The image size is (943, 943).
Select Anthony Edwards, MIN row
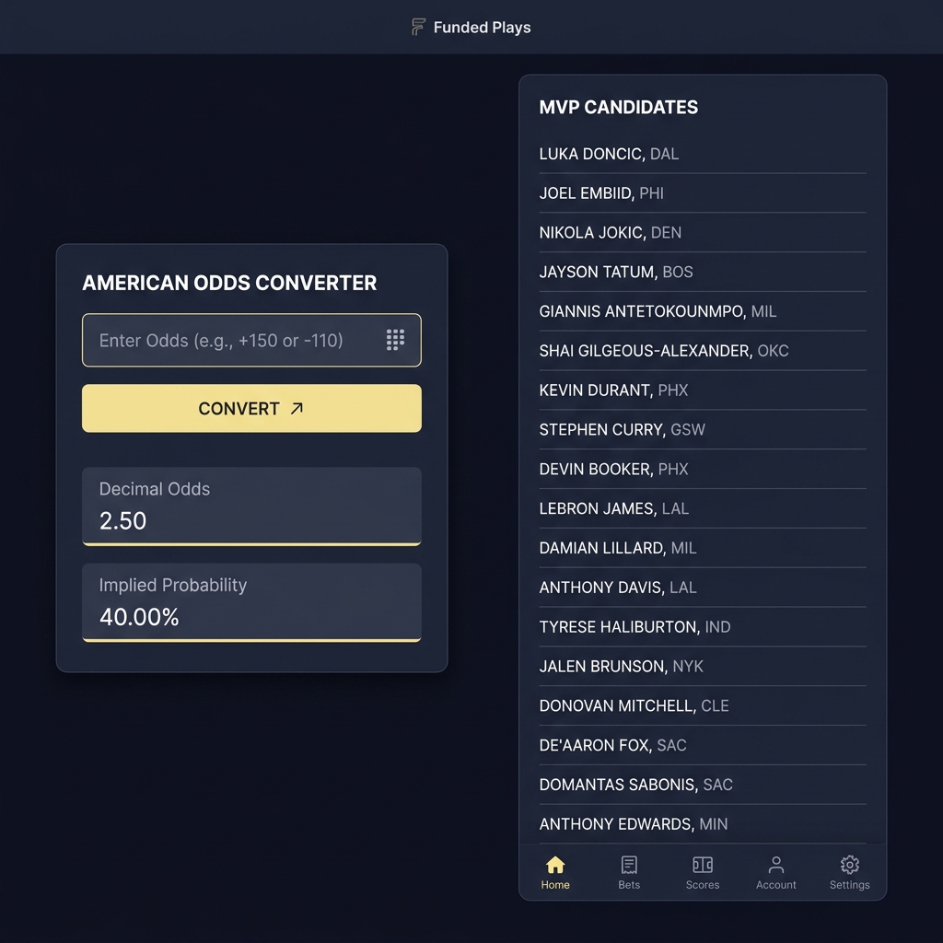(703, 824)
